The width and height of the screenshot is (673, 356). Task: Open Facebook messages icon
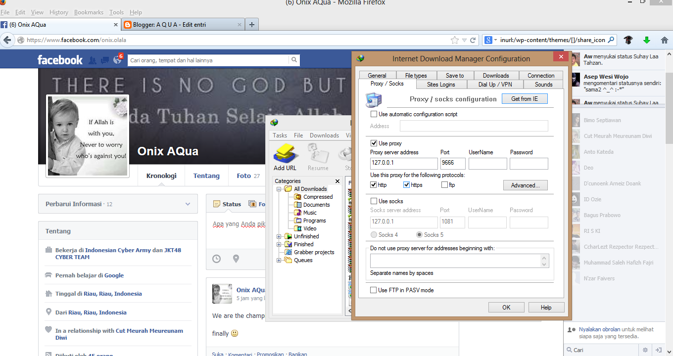105,60
